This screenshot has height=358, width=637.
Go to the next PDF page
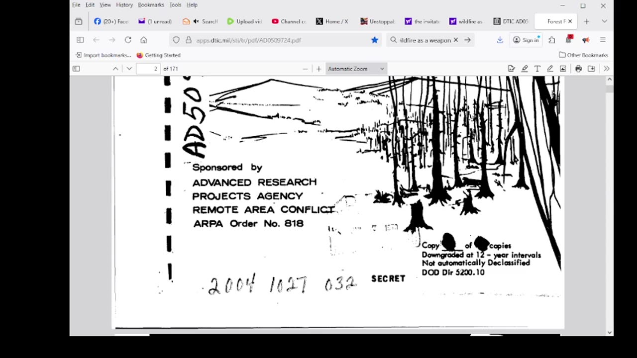coord(129,69)
